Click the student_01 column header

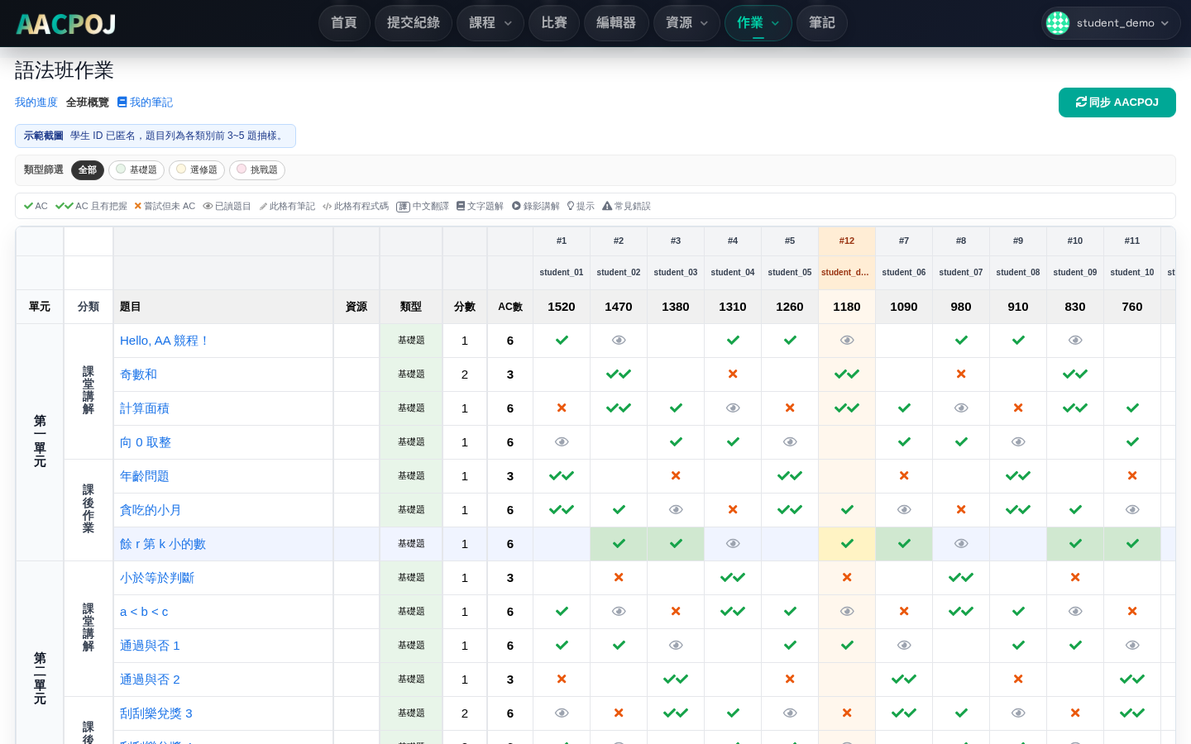coord(562,272)
